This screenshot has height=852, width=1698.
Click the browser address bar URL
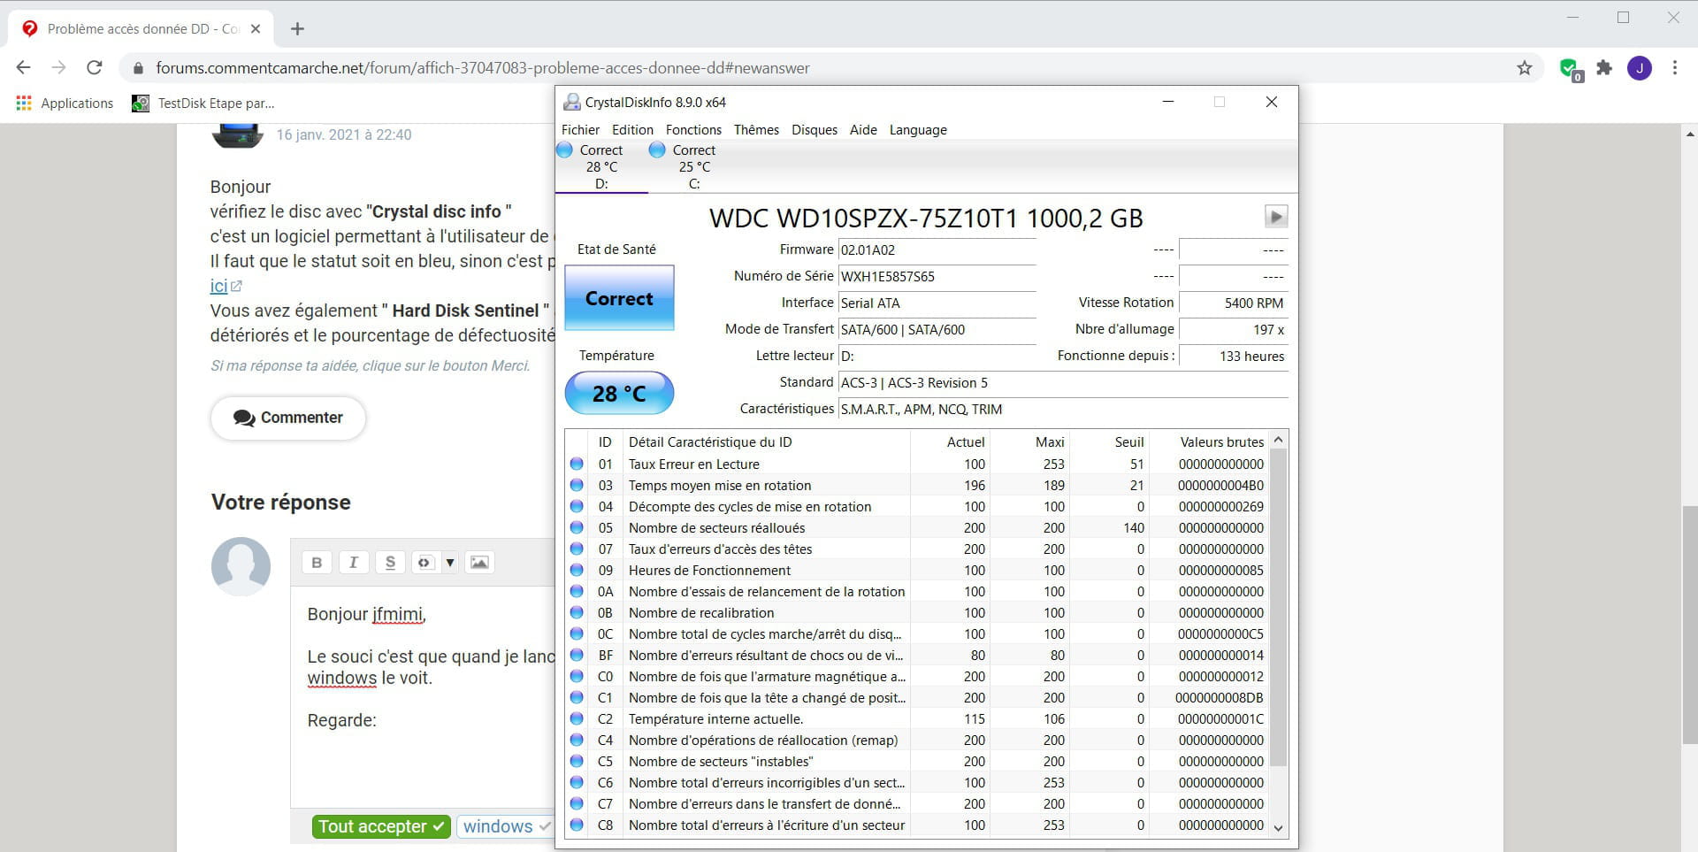482,68
